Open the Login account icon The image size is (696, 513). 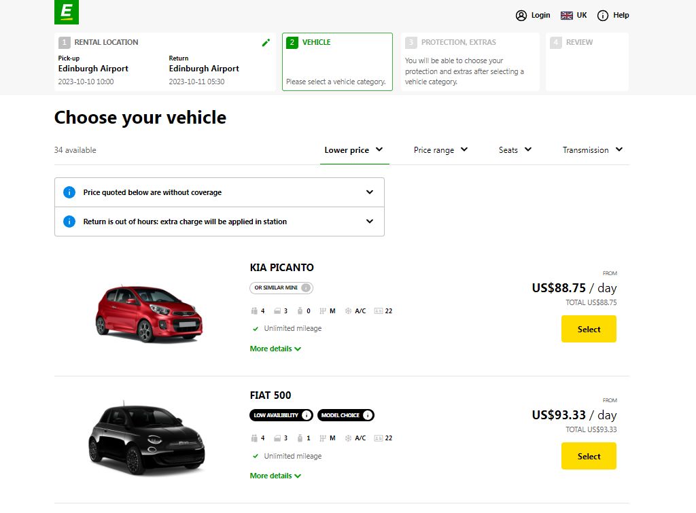521,15
